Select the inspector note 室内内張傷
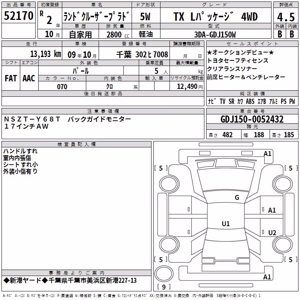This screenshot has height=300, width=300. point(17,158)
